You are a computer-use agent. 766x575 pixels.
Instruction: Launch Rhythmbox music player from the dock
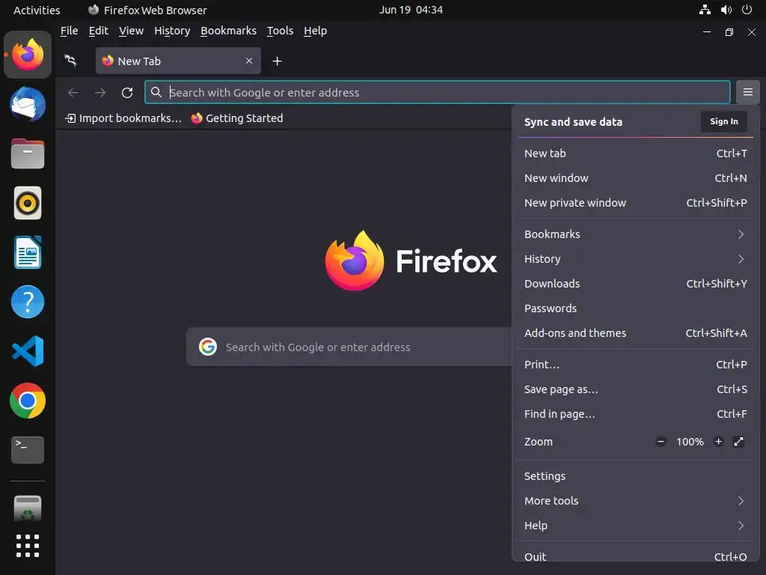[x=28, y=203]
